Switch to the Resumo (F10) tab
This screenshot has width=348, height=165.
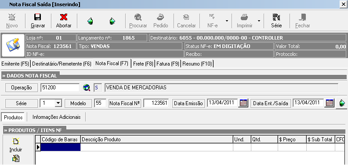click(x=197, y=64)
